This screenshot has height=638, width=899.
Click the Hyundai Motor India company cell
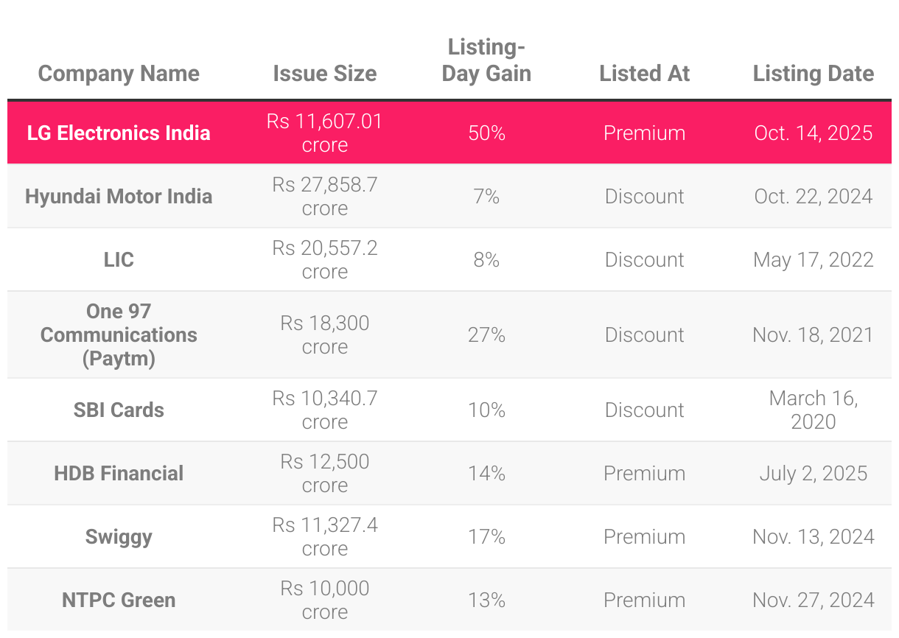[119, 196]
